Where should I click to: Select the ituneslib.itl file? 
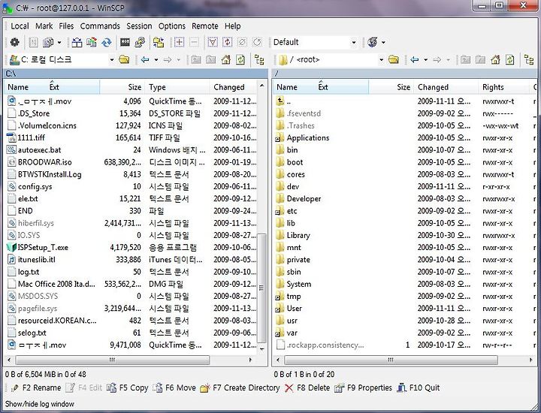[37, 260]
